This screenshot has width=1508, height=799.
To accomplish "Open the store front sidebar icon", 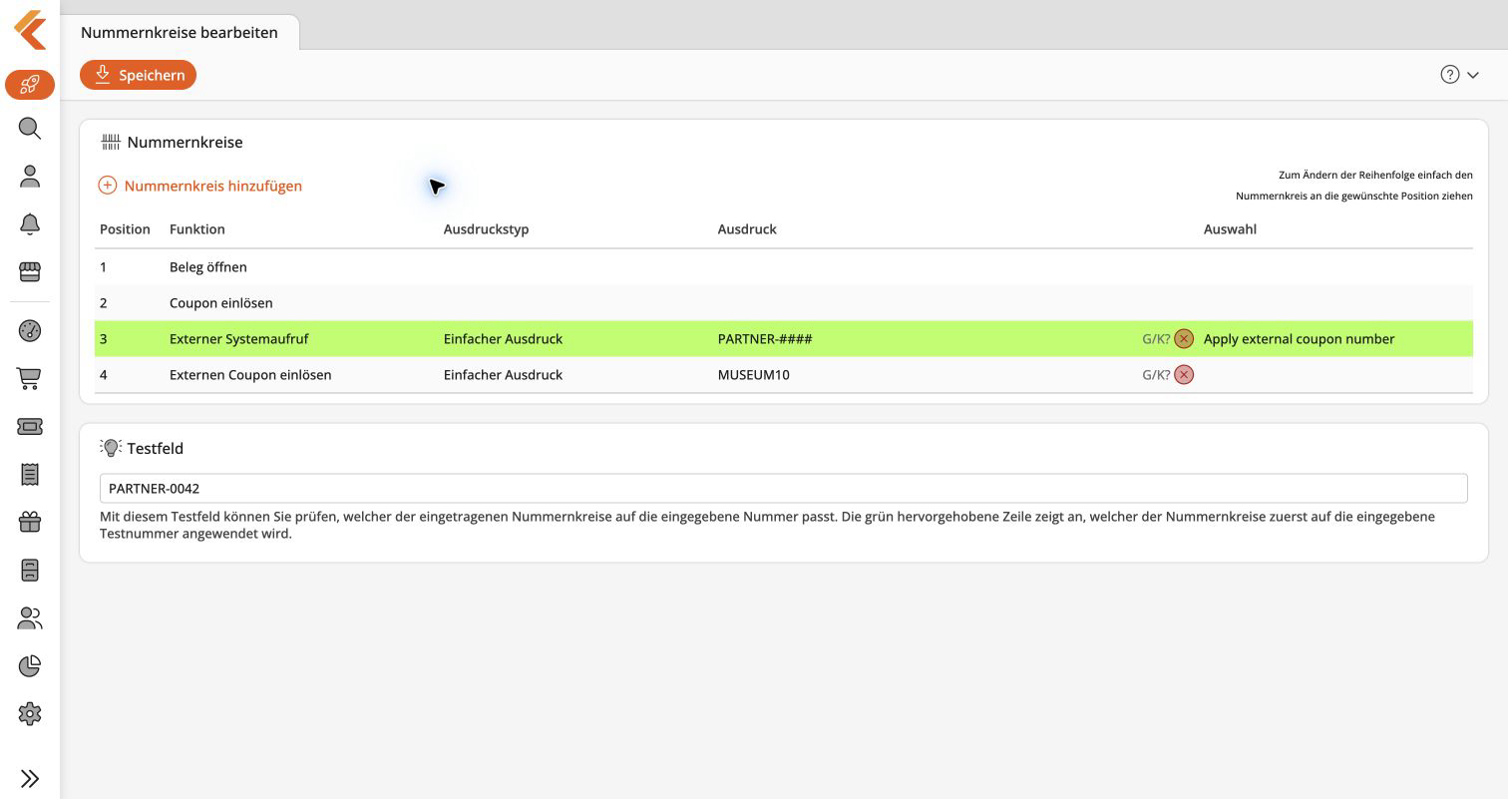I will pyautogui.click(x=30, y=271).
